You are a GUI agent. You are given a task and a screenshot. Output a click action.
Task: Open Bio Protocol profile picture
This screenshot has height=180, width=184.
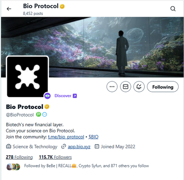28,76
